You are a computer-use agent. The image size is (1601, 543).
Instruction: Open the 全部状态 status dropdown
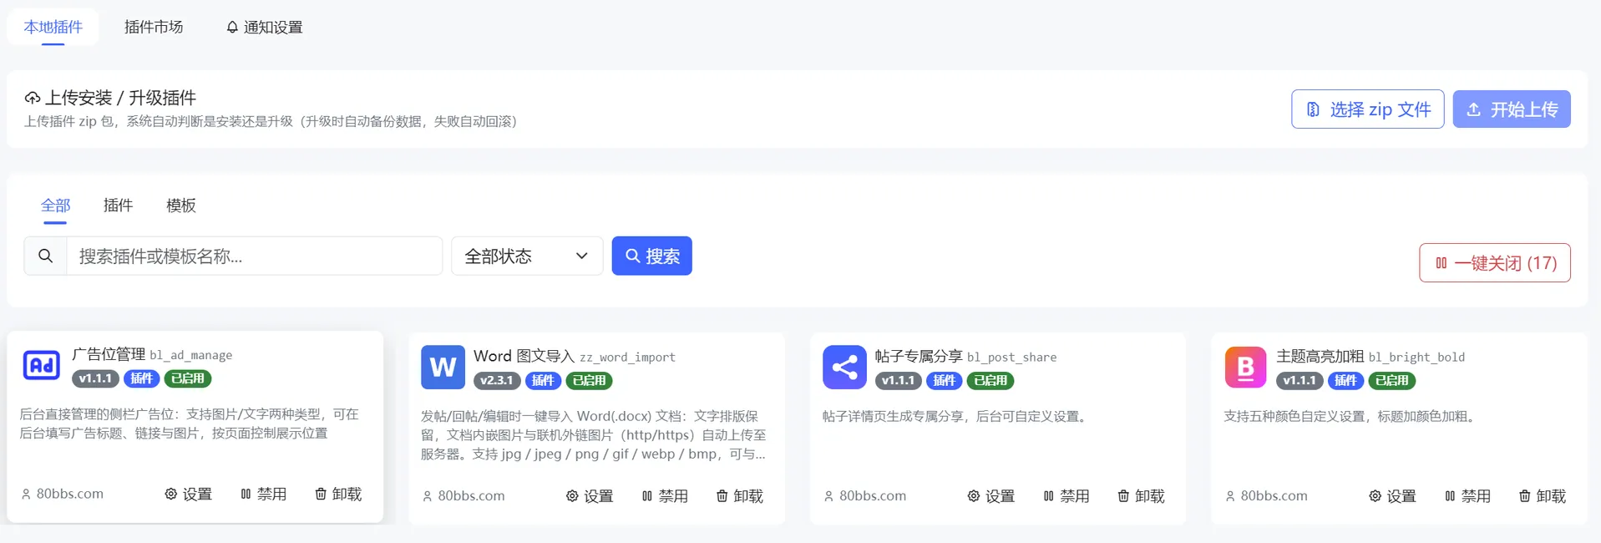point(527,256)
